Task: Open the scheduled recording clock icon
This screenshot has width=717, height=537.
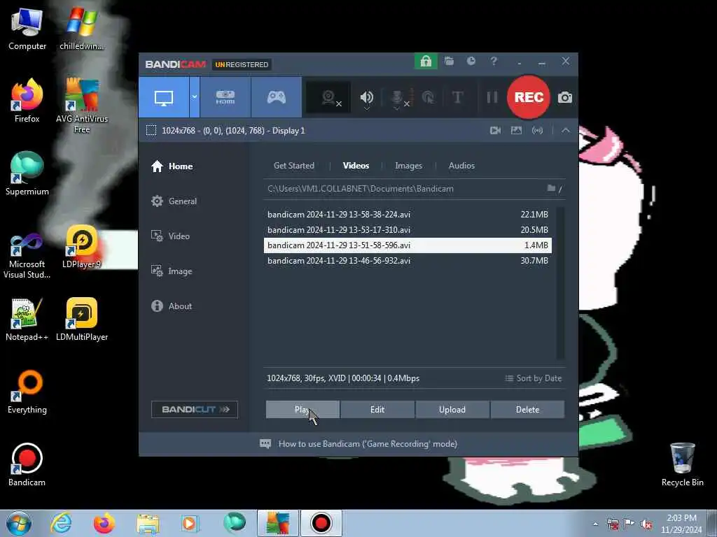Action: [x=471, y=62]
